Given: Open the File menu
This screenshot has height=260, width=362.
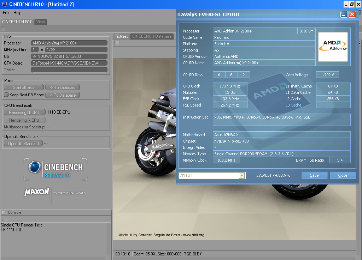Looking at the screenshot, I should (x=6, y=13).
